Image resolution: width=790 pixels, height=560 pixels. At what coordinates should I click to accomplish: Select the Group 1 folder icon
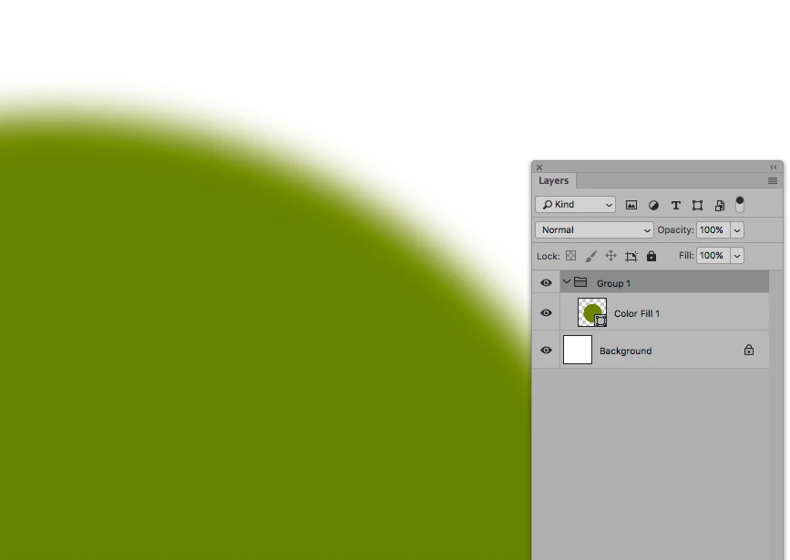coord(580,282)
